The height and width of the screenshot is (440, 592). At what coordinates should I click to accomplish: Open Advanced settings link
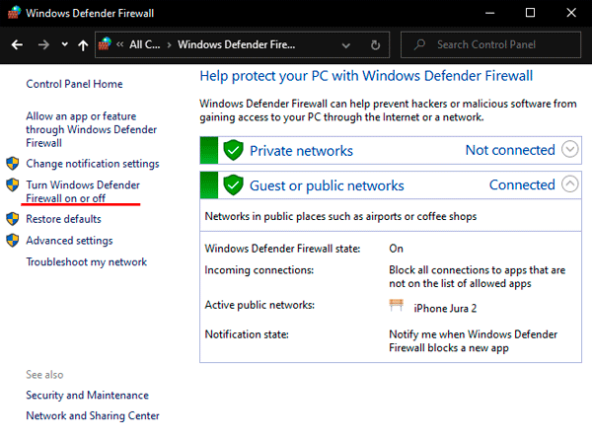69,241
